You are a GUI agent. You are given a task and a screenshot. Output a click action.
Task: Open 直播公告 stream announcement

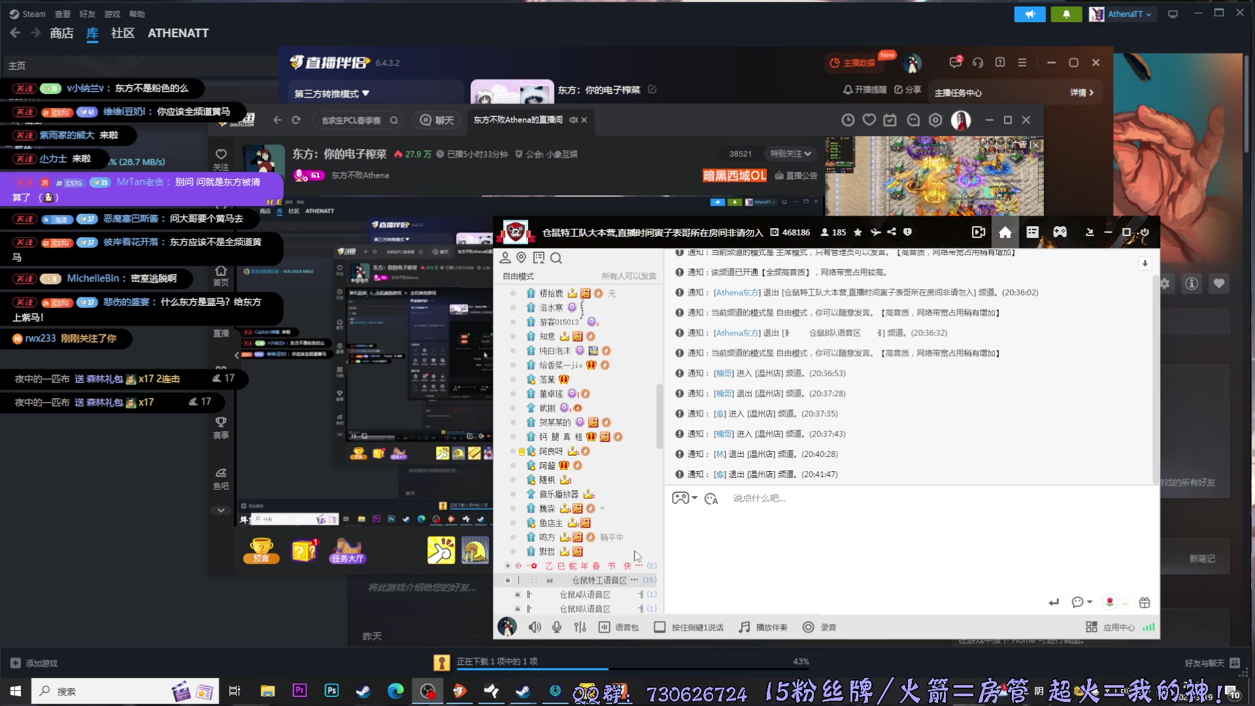pyautogui.click(x=796, y=175)
